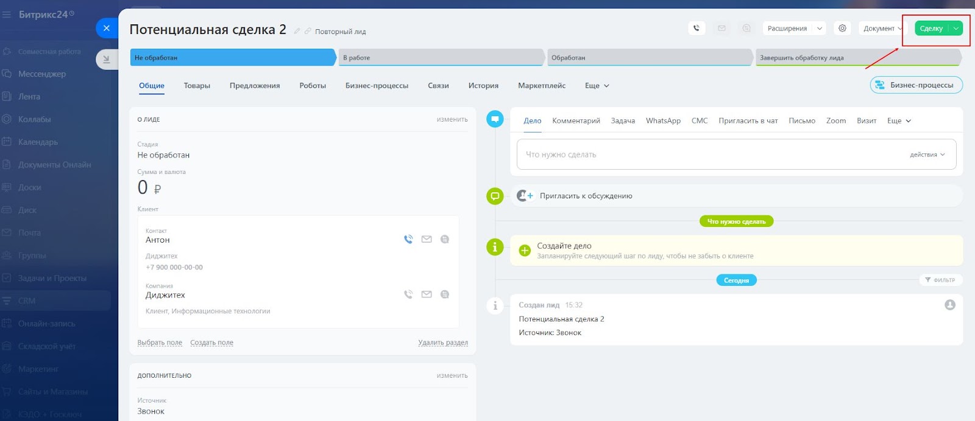Click the Создать поле link
The image size is (975, 421).
211,343
